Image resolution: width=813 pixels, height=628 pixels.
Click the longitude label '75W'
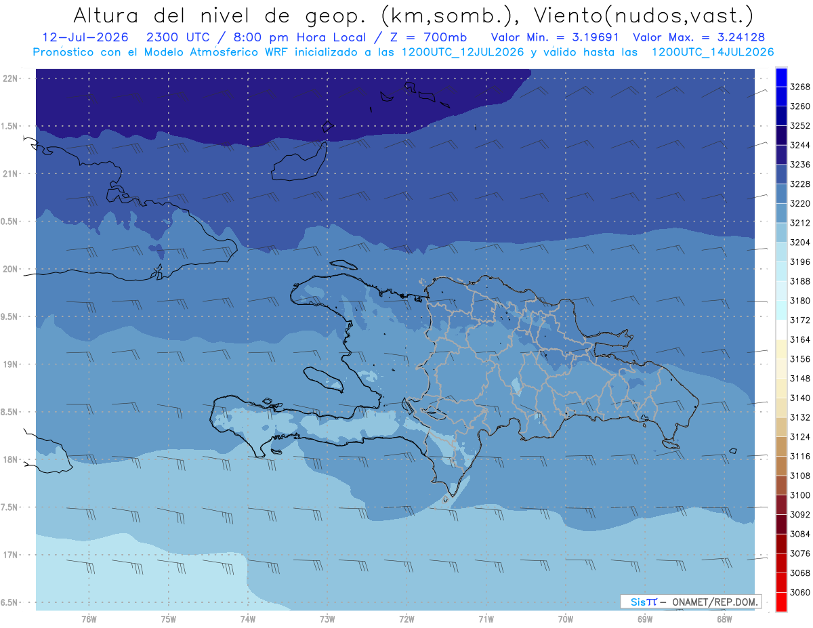pyautogui.click(x=169, y=619)
